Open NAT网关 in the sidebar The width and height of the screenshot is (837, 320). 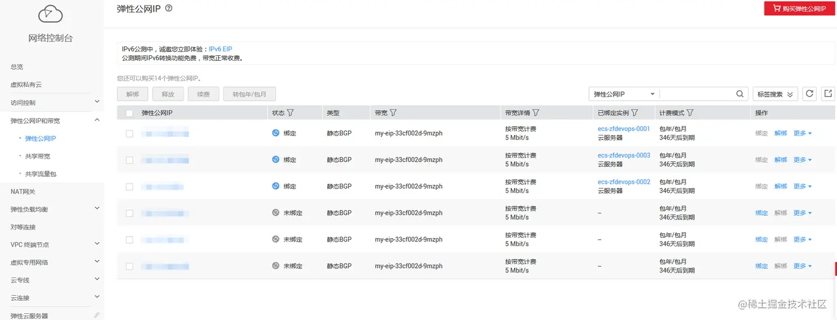click(x=23, y=191)
